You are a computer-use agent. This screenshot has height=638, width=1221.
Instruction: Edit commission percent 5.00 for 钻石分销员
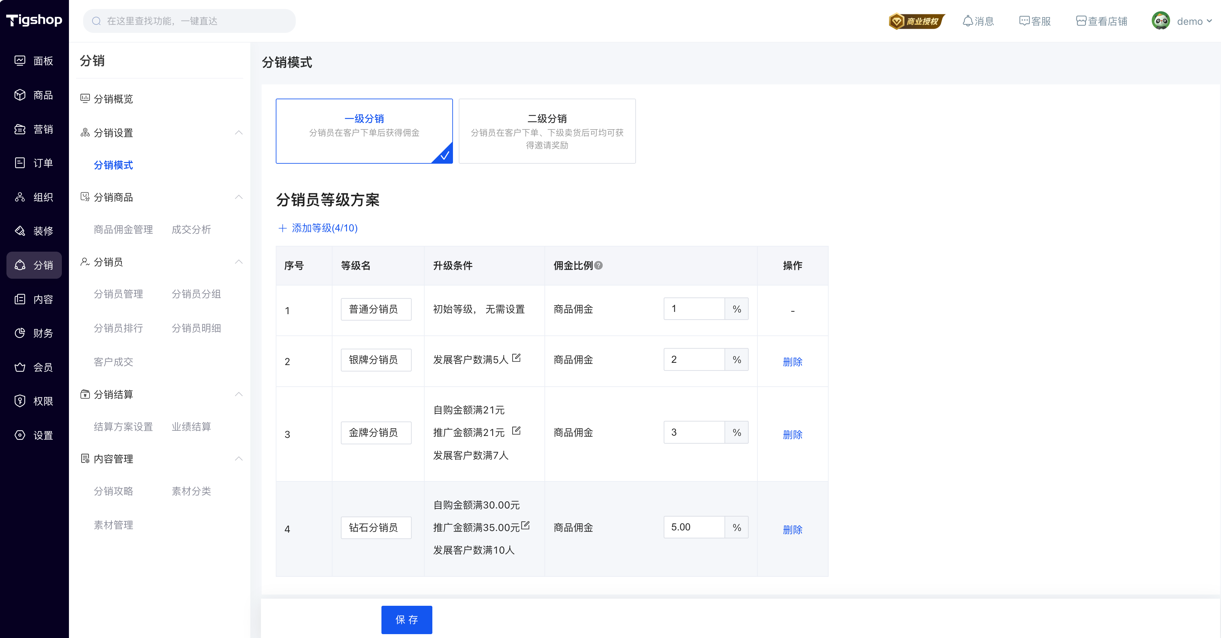click(x=694, y=527)
